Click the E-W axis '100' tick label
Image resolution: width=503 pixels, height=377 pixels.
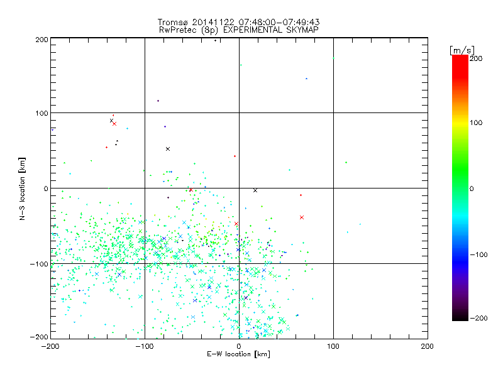coord(333,346)
